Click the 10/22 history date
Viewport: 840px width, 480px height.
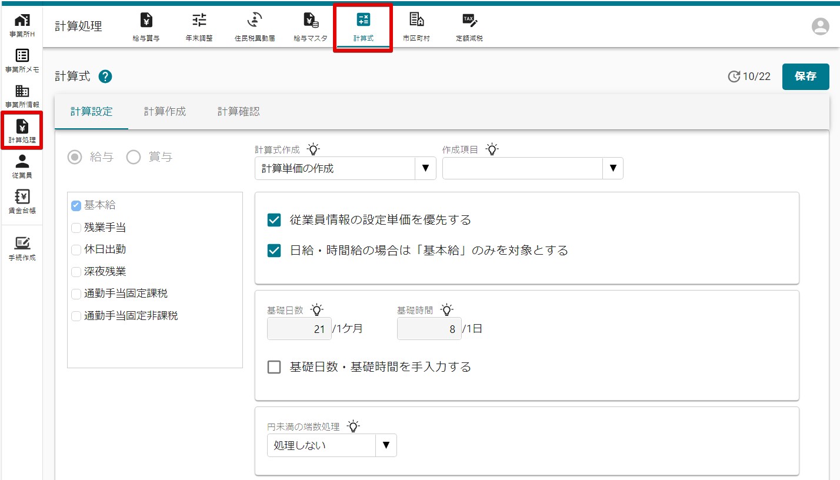pyautogui.click(x=756, y=76)
